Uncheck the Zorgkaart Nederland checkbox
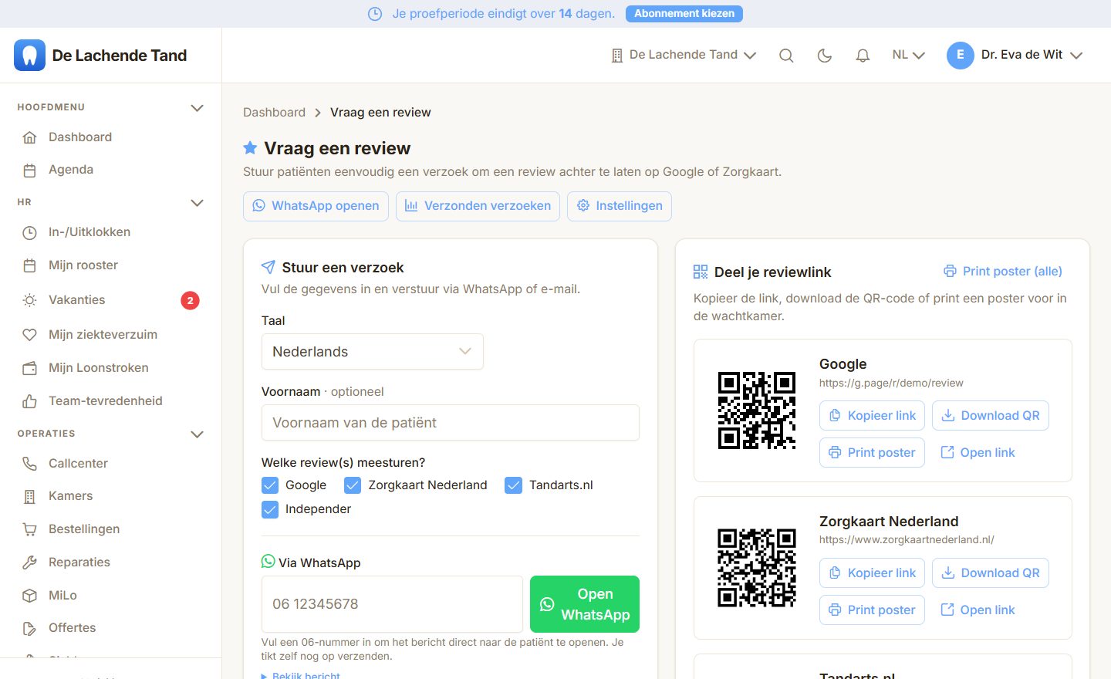This screenshot has height=679, width=1111. (353, 485)
